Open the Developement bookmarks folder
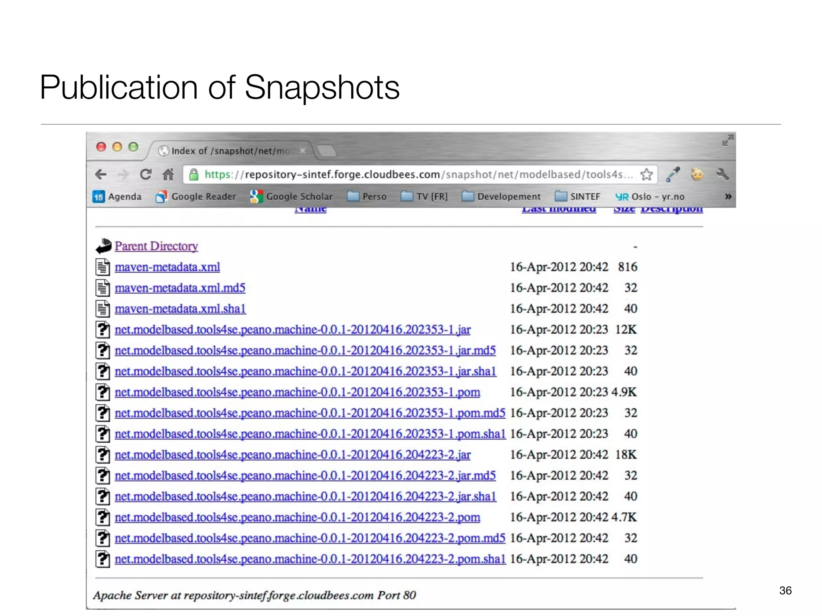 [501, 197]
